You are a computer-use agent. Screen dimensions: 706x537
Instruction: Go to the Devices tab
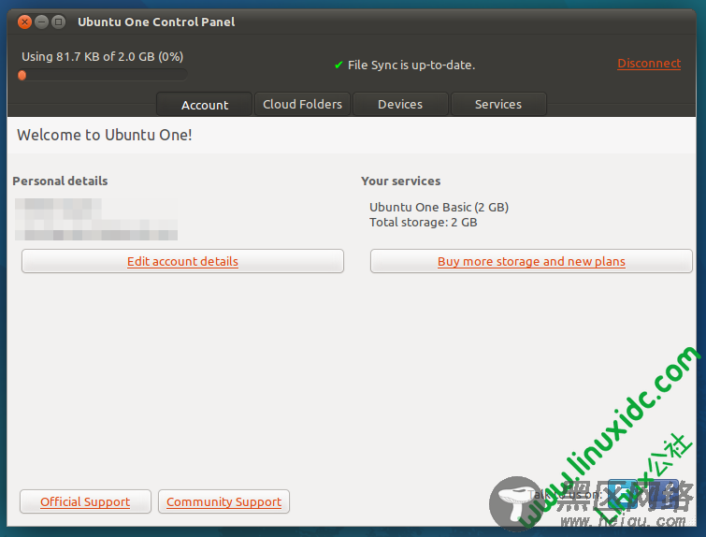[400, 104]
